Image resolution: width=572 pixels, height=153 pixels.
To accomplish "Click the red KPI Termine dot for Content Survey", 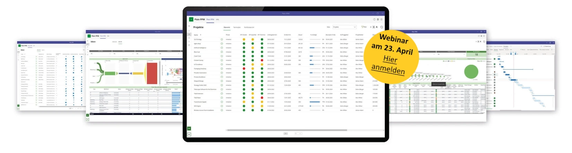I will [x=262, y=60].
